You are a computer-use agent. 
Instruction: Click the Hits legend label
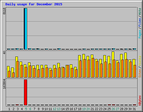(140, 11)
